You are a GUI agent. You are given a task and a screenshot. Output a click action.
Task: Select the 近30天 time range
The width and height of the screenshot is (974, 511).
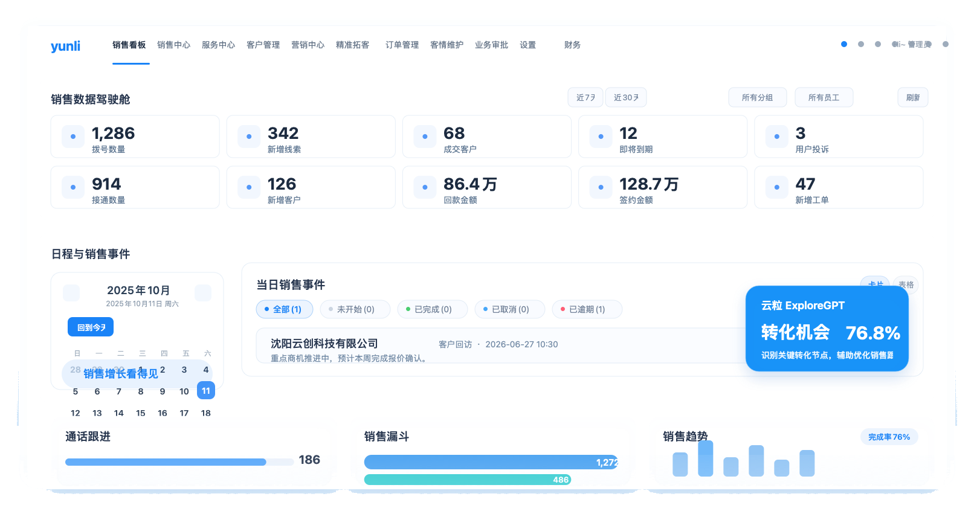(x=626, y=97)
